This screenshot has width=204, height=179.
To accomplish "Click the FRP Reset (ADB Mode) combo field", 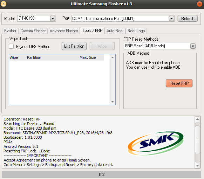I will pos(160,46).
